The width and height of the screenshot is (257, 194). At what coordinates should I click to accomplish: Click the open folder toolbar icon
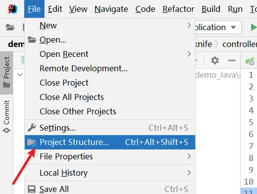(x=10, y=27)
